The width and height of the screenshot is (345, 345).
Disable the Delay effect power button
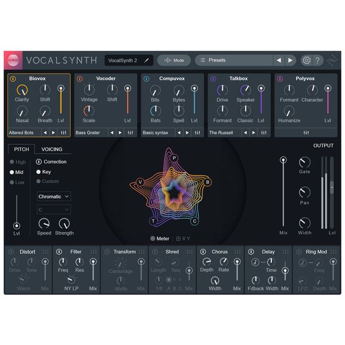pyautogui.click(x=251, y=252)
